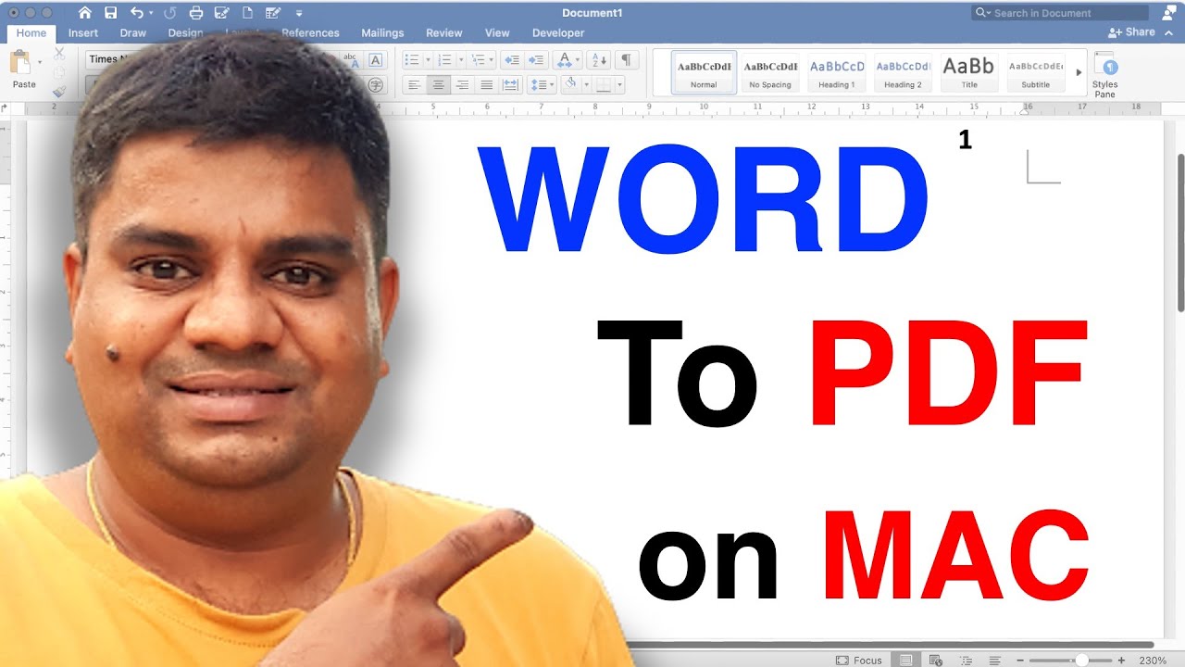Image resolution: width=1185 pixels, height=667 pixels.
Task: Open the Insert tab
Action: [x=83, y=32]
